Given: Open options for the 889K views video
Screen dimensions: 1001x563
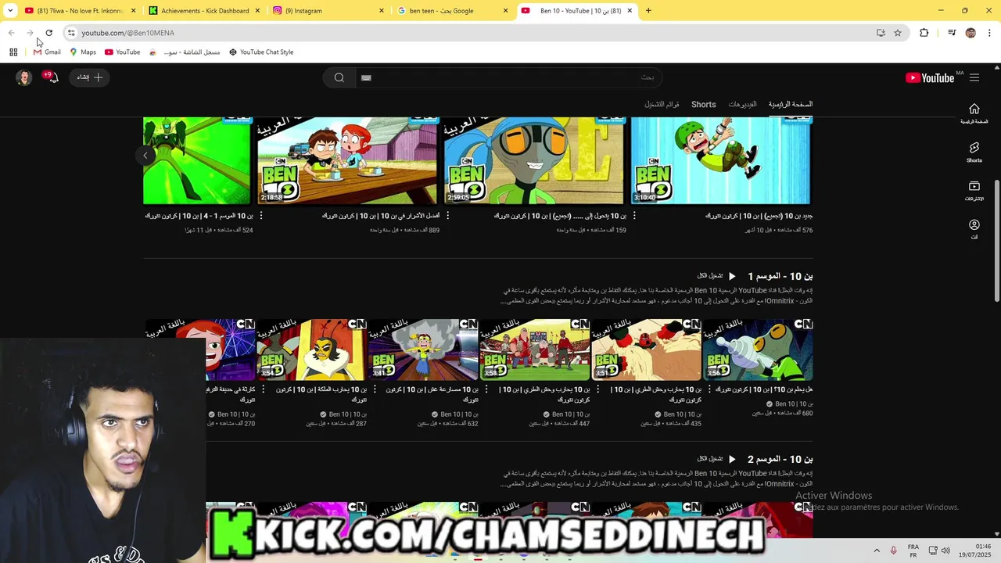Looking at the screenshot, I should click(260, 217).
